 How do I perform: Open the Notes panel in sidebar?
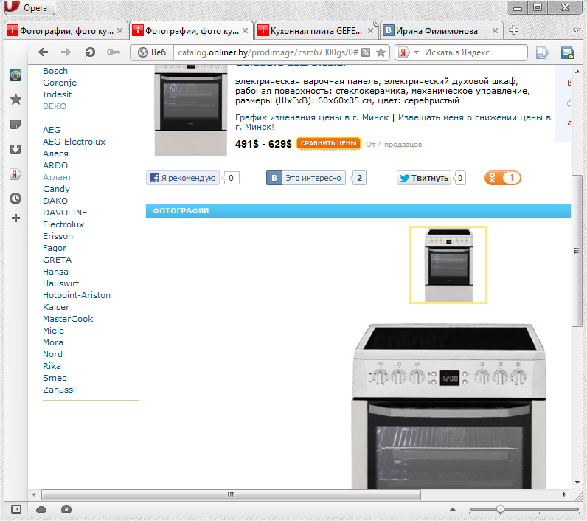coord(15,125)
